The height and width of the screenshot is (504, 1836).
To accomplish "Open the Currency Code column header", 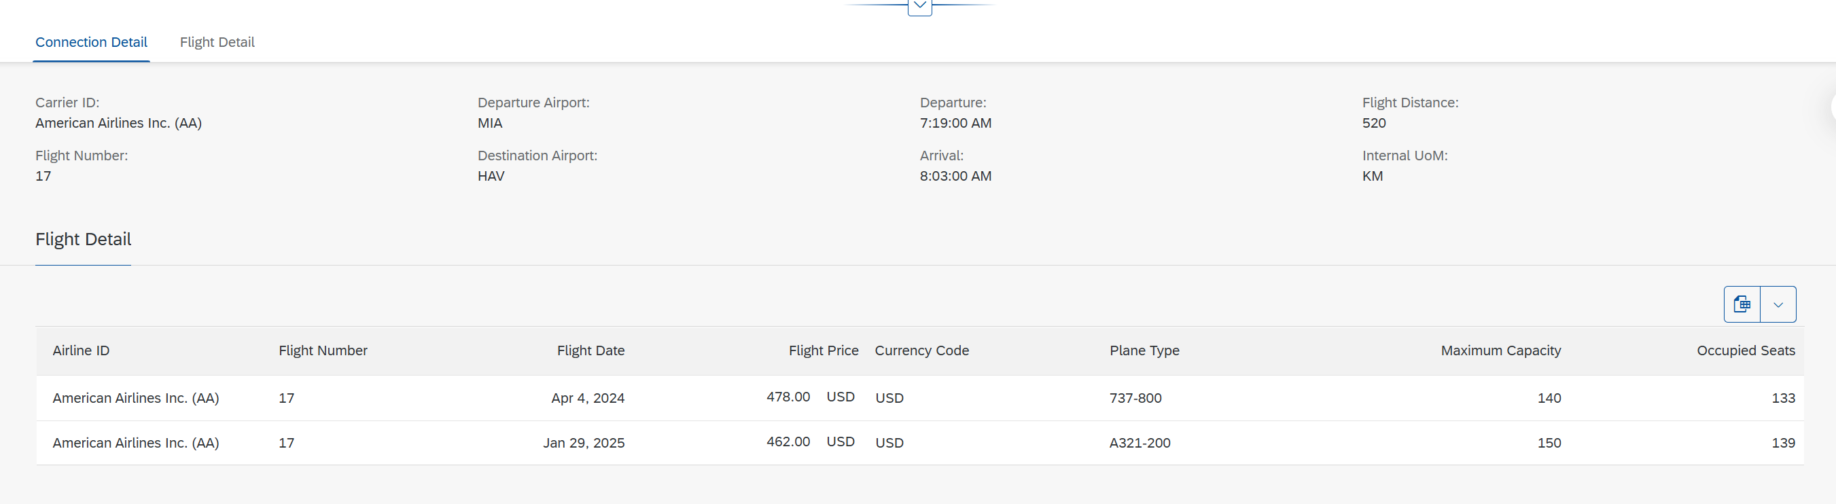I will click(x=921, y=350).
